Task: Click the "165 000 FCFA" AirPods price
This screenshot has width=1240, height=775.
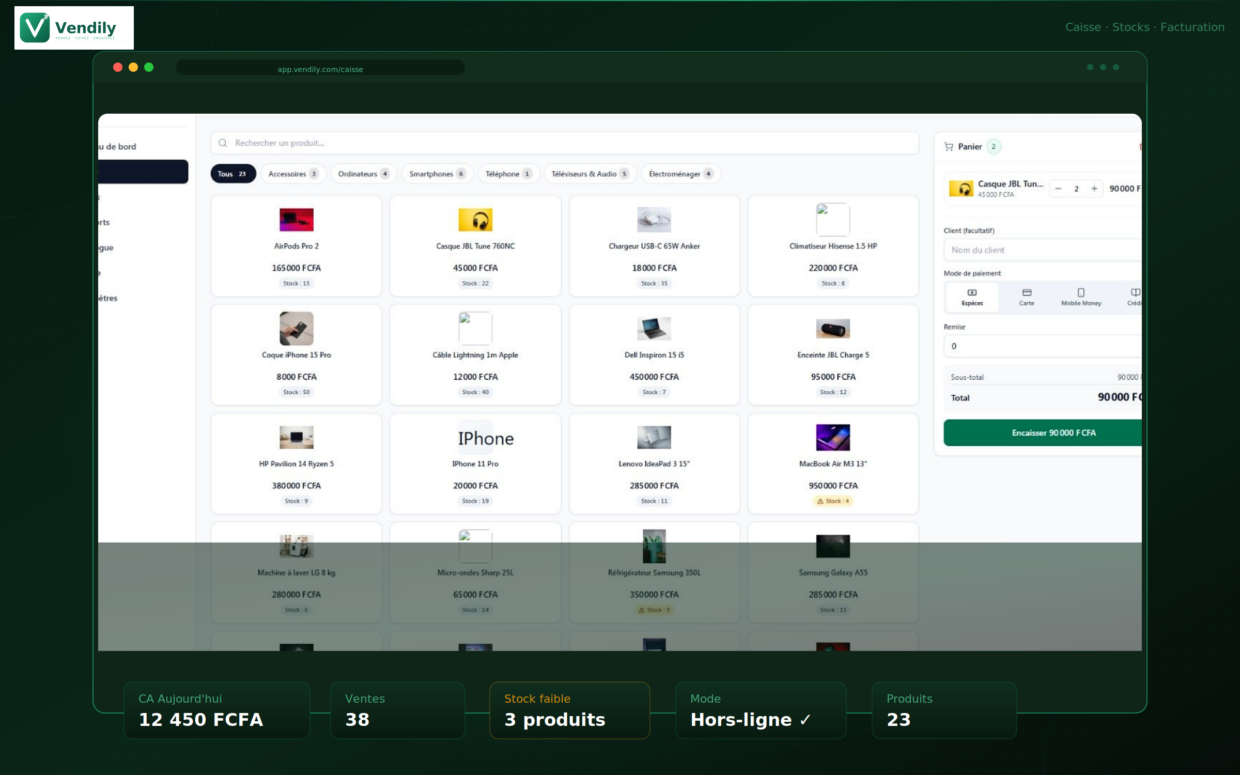Action: click(x=296, y=268)
